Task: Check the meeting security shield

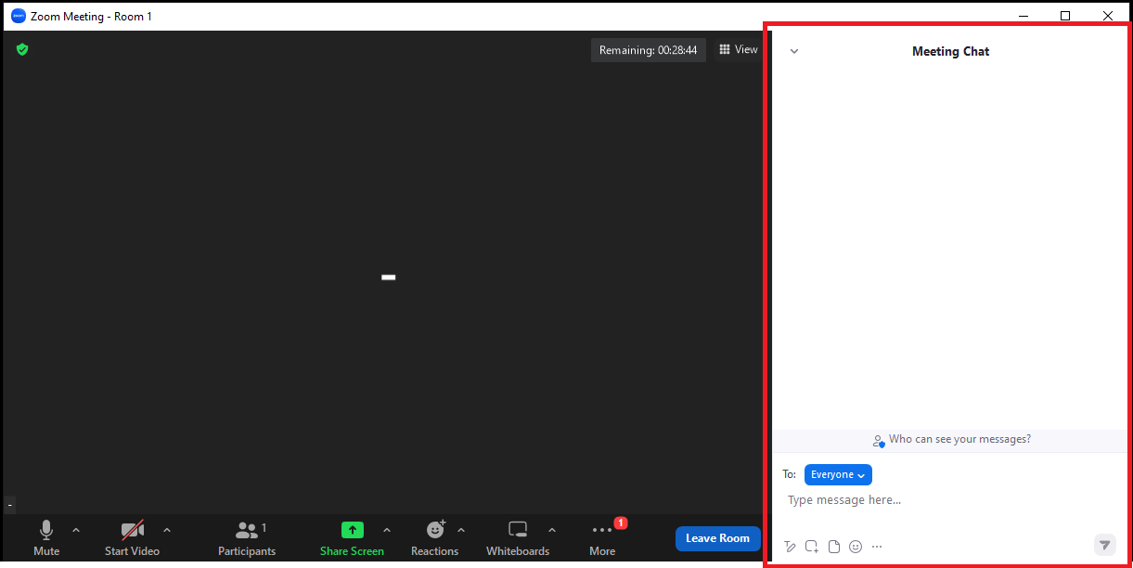Action: [x=22, y=49]
